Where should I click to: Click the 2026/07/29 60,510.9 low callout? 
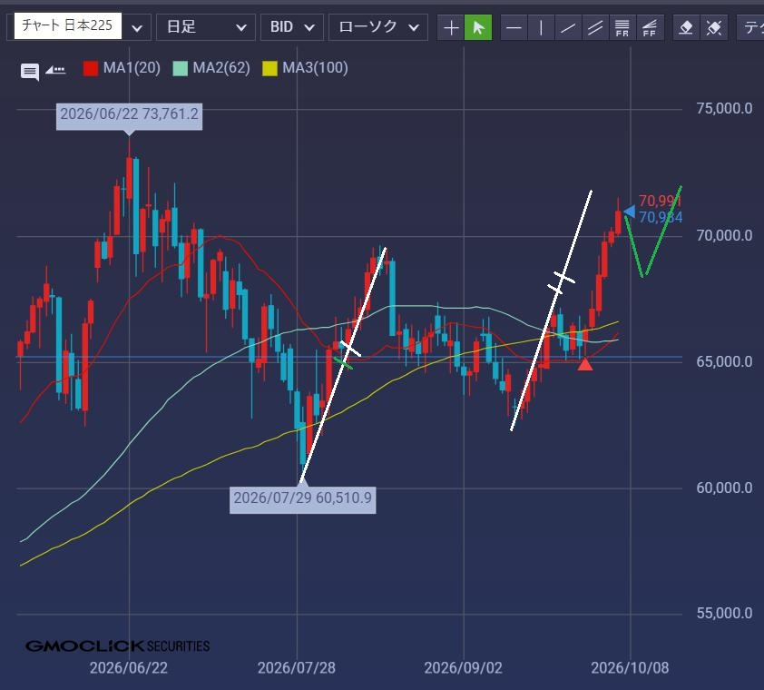point(302,499)
